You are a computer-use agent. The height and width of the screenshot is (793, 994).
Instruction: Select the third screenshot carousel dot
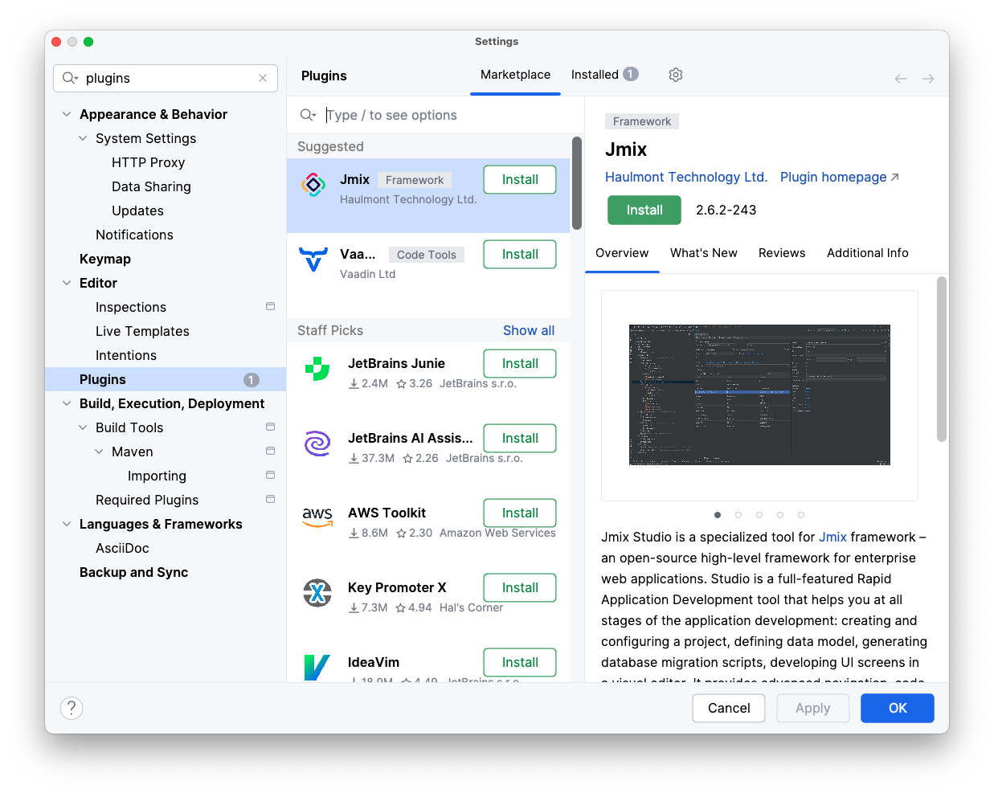pyautogui.click(x=759, y=515)
